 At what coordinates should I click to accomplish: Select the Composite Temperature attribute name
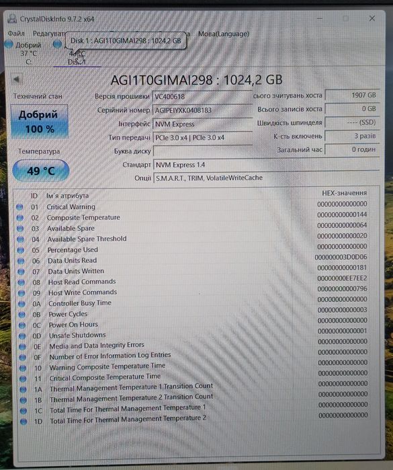(x=83, y=218)
